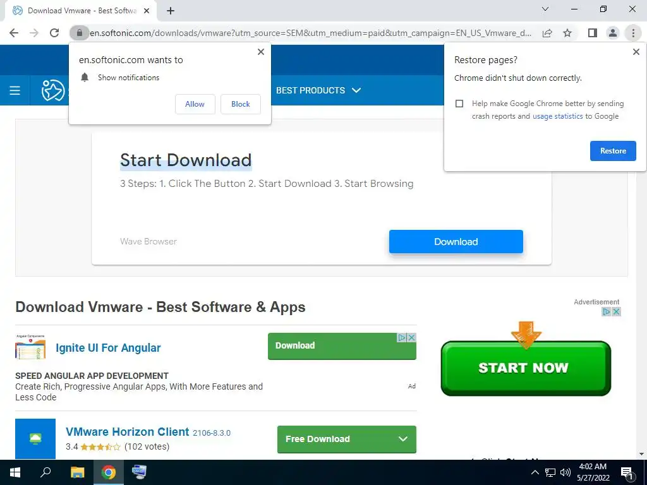
Task: Open a new tab with the plus button
Action: click(171, 11)
